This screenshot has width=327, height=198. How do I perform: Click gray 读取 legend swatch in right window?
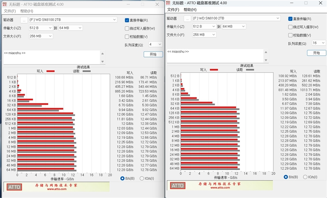pyautogui.click(x=250, y=70)
